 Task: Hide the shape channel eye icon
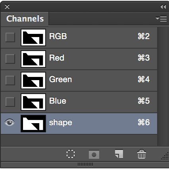[10, 122]
